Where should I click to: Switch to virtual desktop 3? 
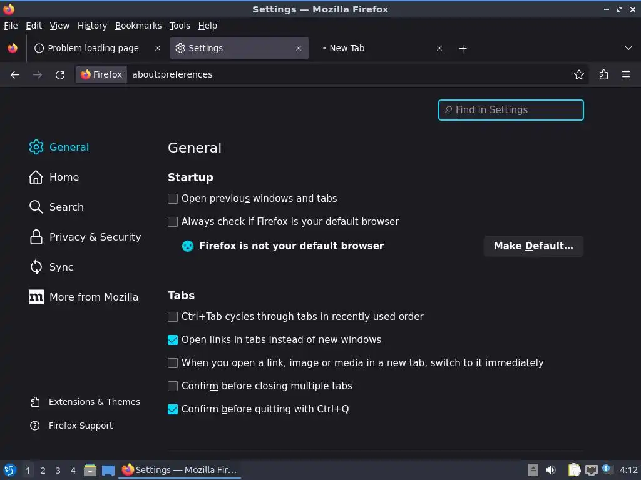click(58, 471)
